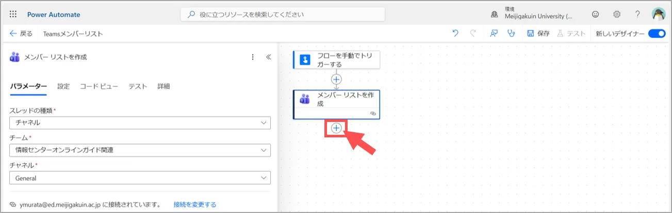Click the 保存 save button

(538, 33)
